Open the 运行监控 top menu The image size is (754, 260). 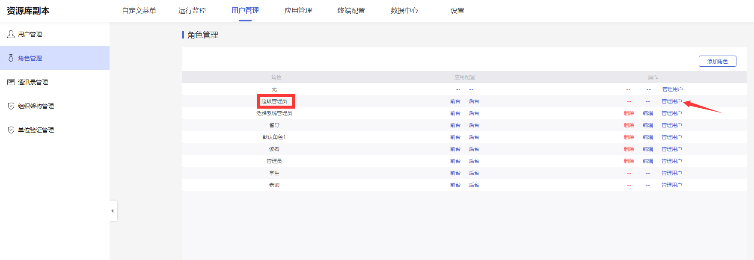coord(192,11)
